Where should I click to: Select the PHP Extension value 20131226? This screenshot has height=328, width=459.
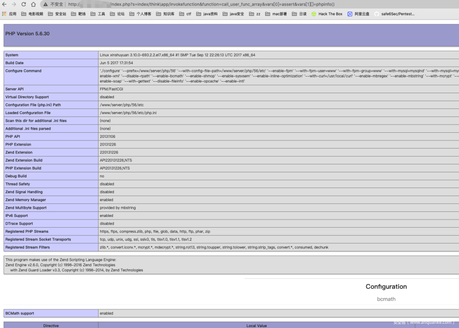(108, 145)
